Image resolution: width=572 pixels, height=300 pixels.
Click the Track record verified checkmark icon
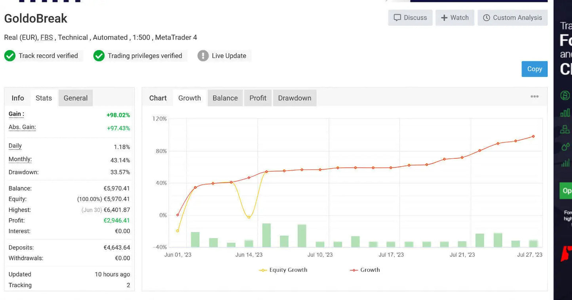click(10, 56)
